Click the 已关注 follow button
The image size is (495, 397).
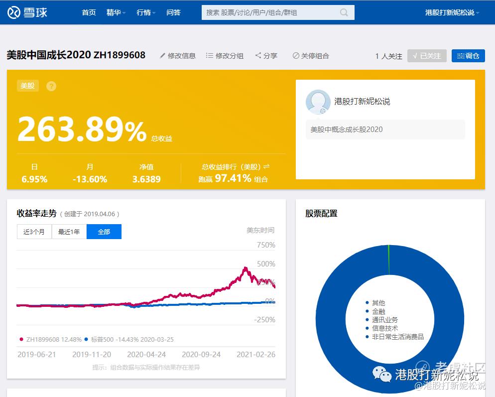(427, 56)
